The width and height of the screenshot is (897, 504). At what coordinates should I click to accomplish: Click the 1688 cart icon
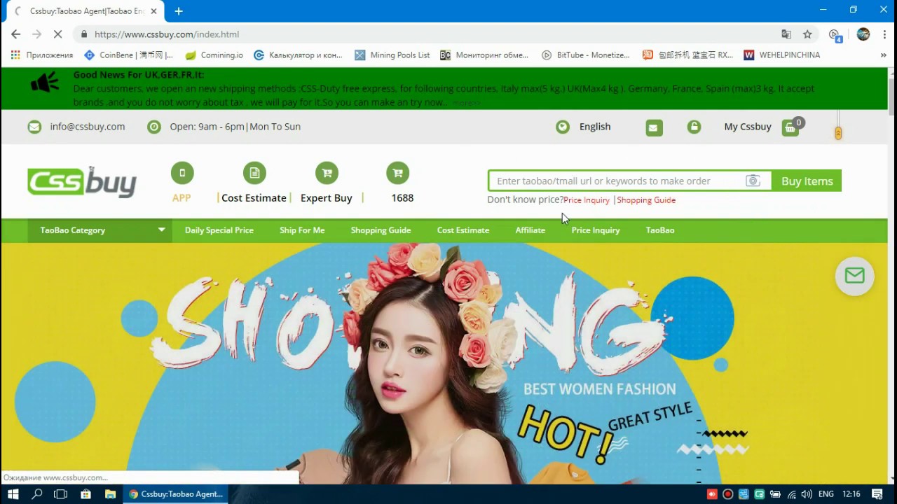(x=397, y=173)
